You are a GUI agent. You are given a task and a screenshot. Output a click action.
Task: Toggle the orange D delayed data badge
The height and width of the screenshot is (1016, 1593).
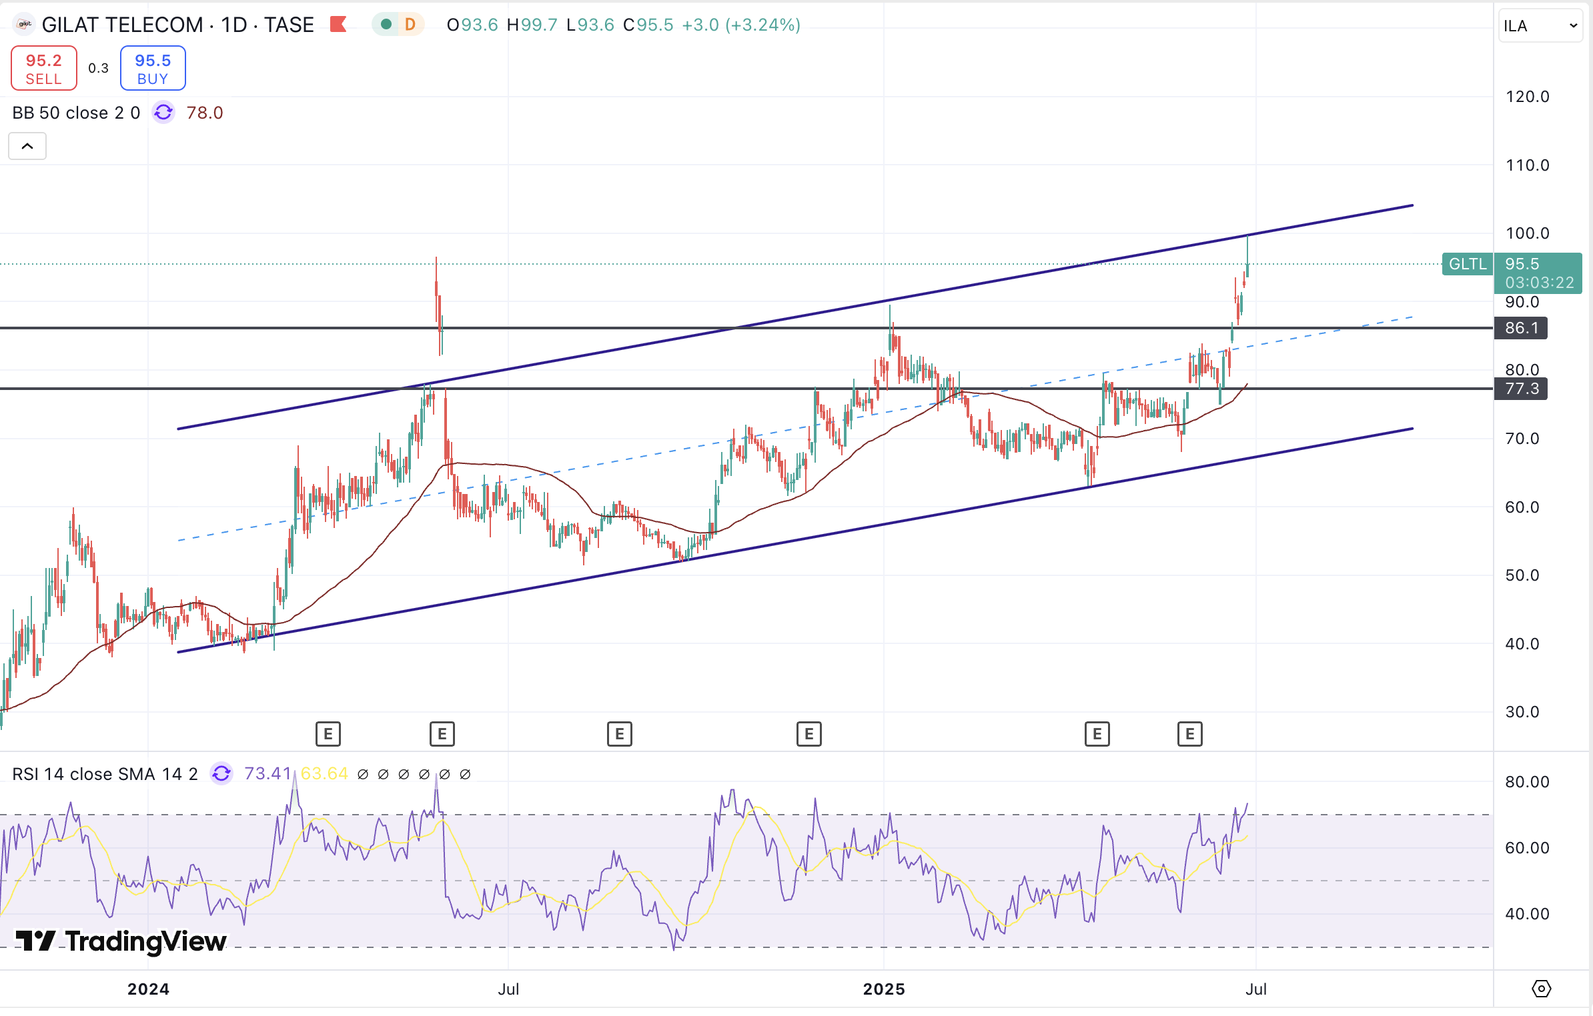410,25
